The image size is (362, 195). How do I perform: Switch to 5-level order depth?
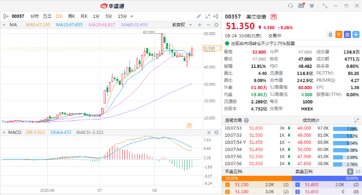(350, 171)
